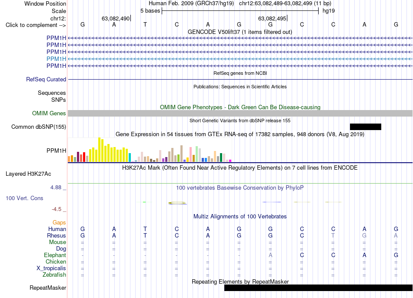The height and width of the screenshot is (298, 413).
Task: Click the Zebrafish species label
Action: [54, 275]
